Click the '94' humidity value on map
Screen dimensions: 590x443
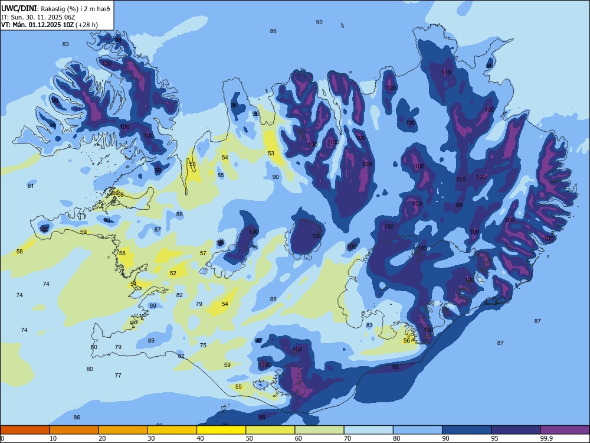tap(53, 125)
